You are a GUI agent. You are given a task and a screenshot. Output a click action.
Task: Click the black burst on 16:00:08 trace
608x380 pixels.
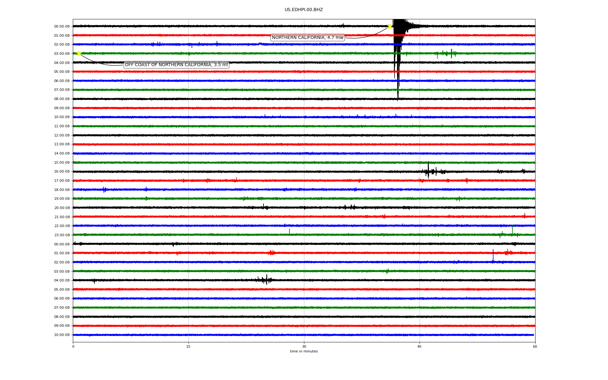click(428, 171)
